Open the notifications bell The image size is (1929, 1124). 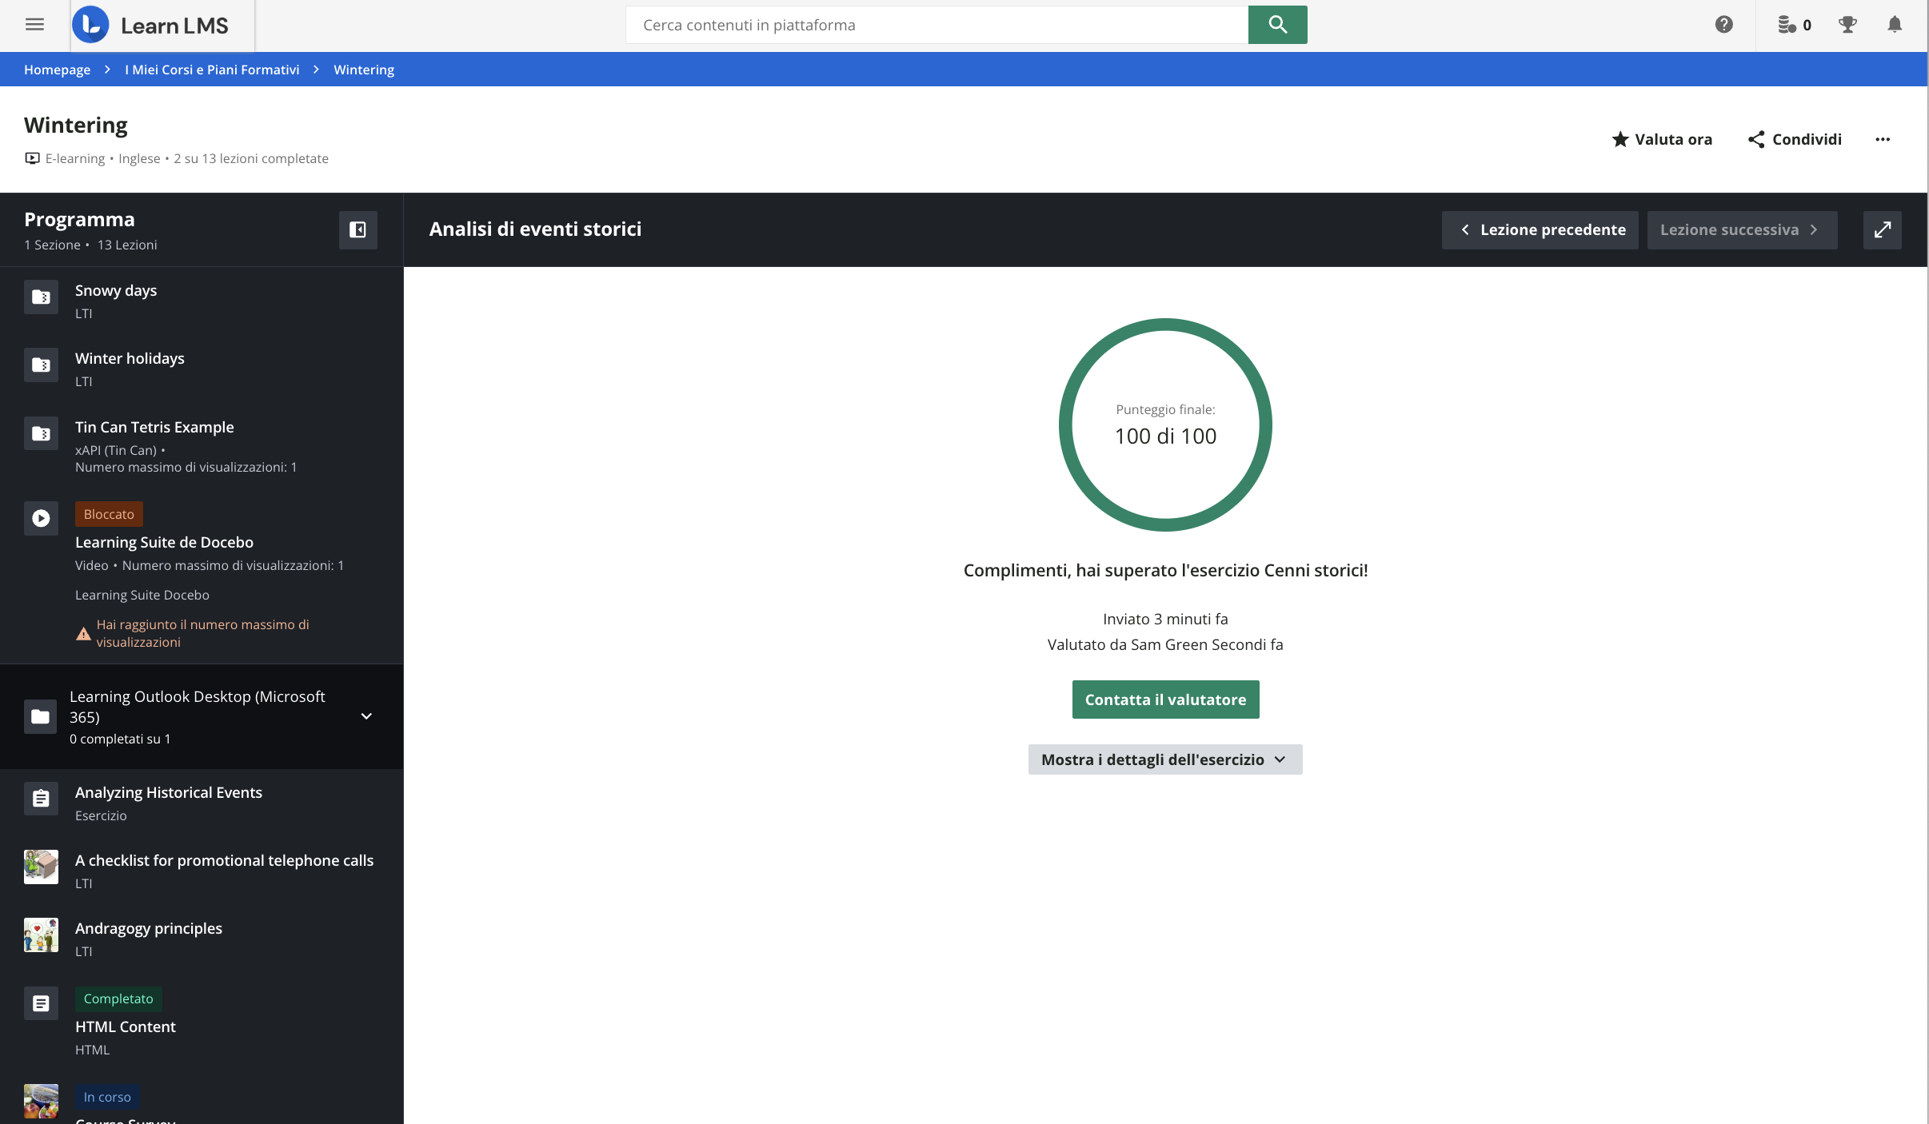coord(1895,25)
